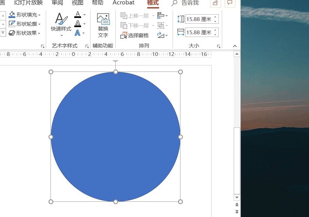The image size is (309, 217).
Task: Open the 形状填充 shape fill menu
Action: (25, 15)
